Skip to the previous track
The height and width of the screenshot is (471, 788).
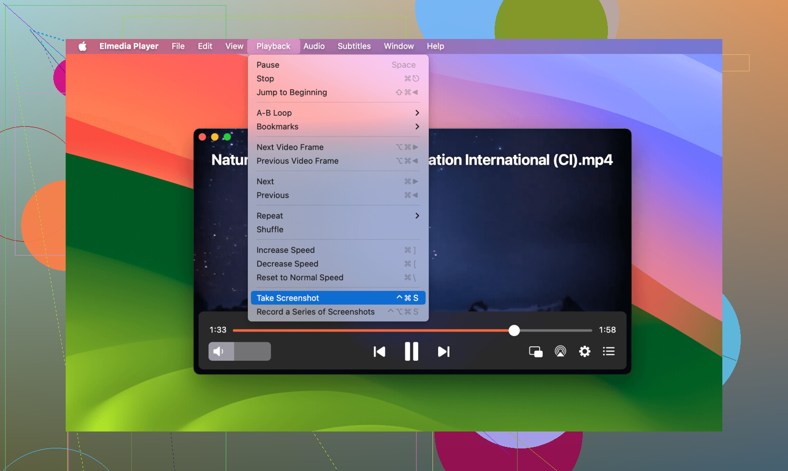(379, 351)
